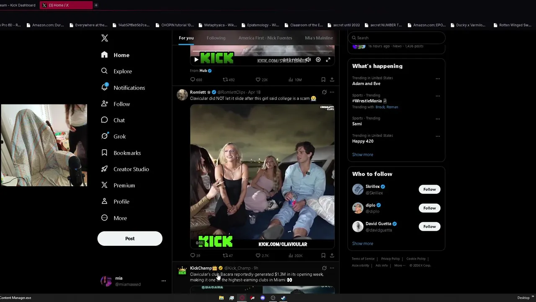
Task: Open the Adam and Eve trend
Action: (366, 83)
